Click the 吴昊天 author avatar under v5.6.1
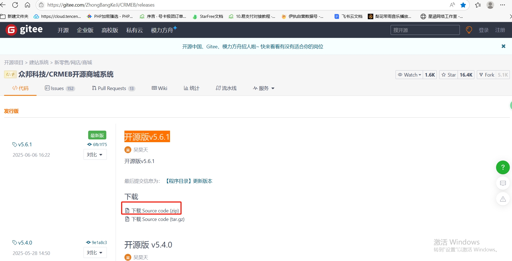This screenshot has width=512, height=261. click(128, 150)
